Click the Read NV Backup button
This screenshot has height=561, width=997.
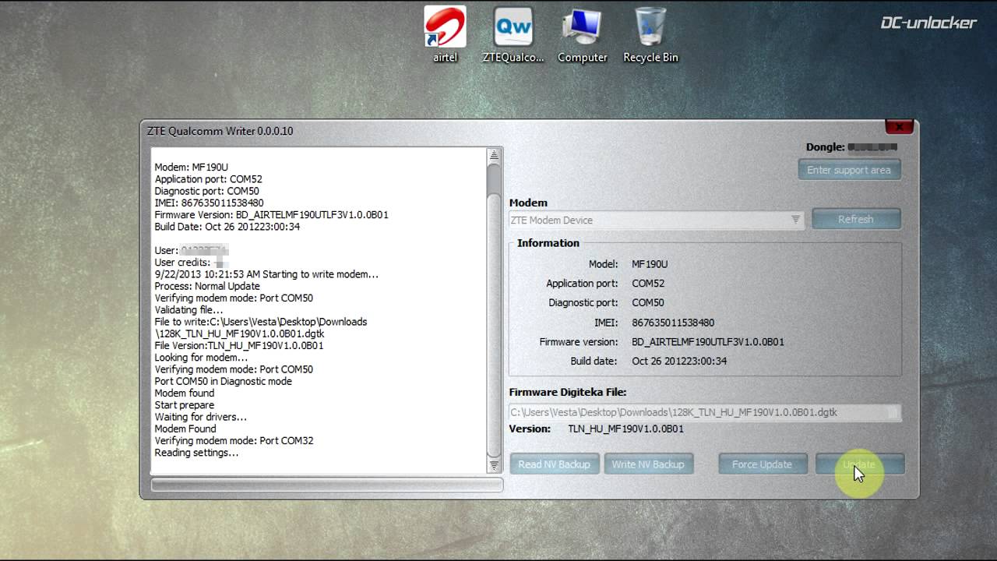tap(555, 464)
